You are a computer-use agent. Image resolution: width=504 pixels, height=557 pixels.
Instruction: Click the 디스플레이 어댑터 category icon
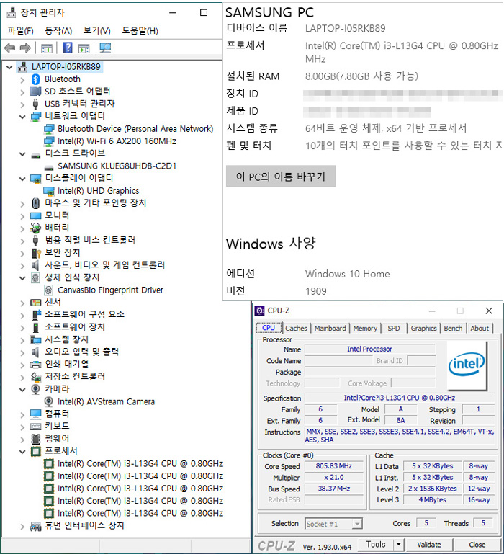(x=36, y=179)
